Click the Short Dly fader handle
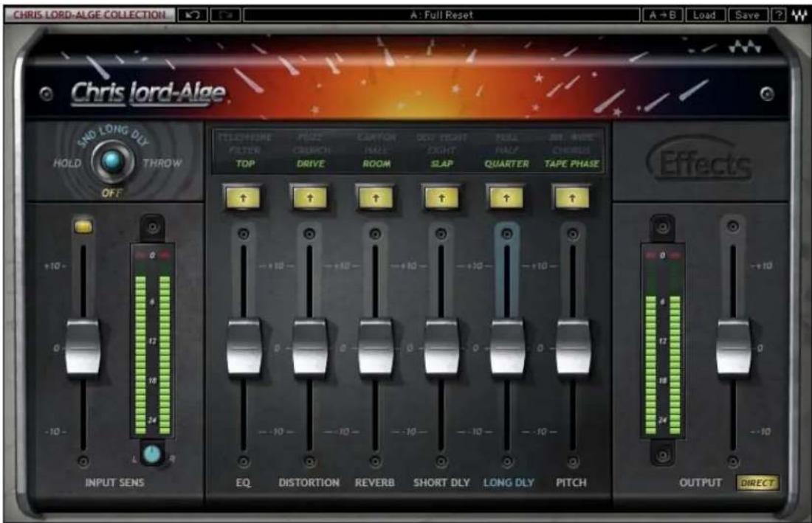This screenshot has height=523, width=812. tap(441, 347)
